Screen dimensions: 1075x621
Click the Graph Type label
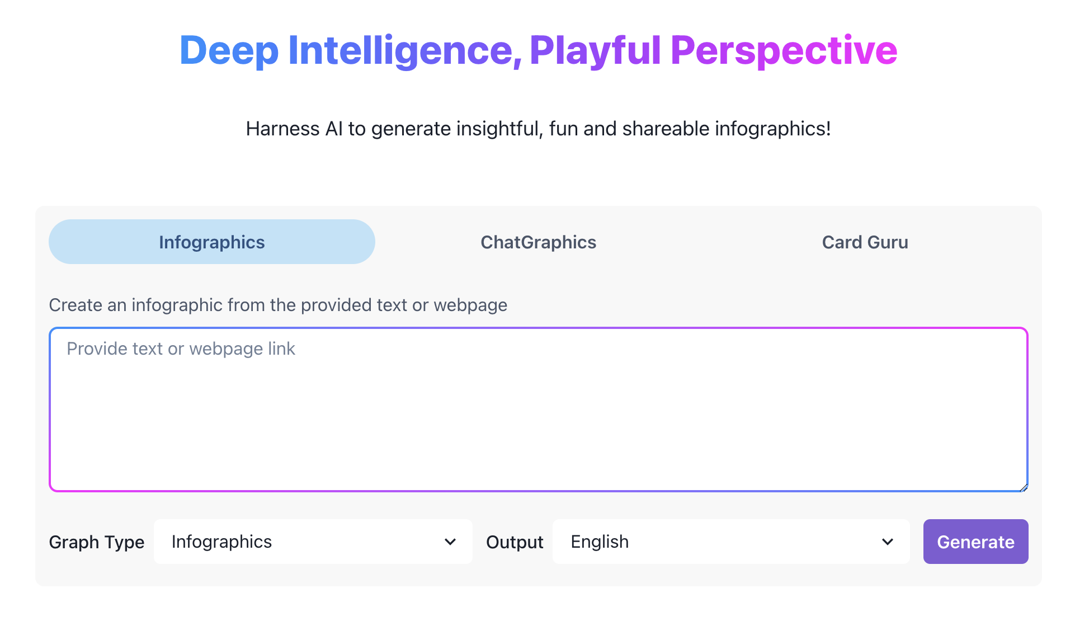click(x=97, y=542)
